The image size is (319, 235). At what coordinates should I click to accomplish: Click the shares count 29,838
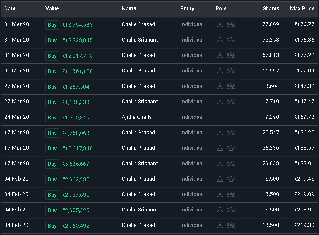tap(271, 164)
